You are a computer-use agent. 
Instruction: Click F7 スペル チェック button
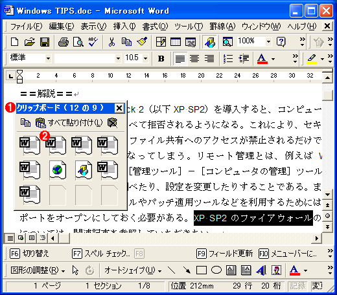(101, 254)
